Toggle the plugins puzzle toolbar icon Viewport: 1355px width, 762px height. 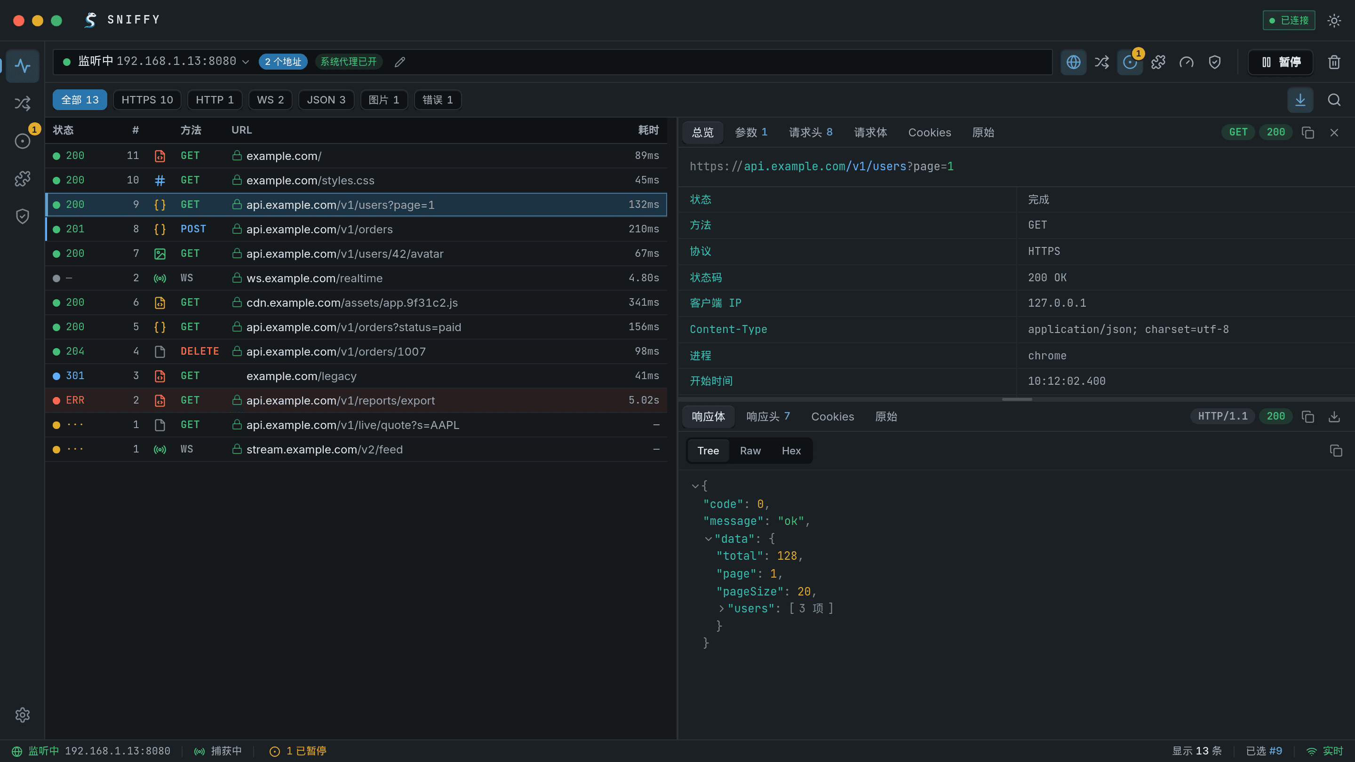point(1158,62)
